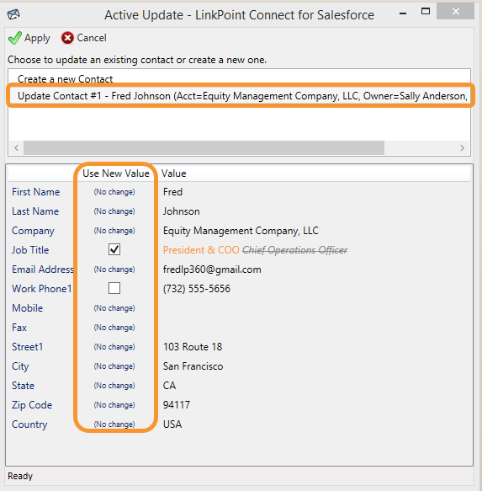Viewport: 482px width, 491px height.
Task: Click (No change) in Mobile row
Action: click(114, 308)
